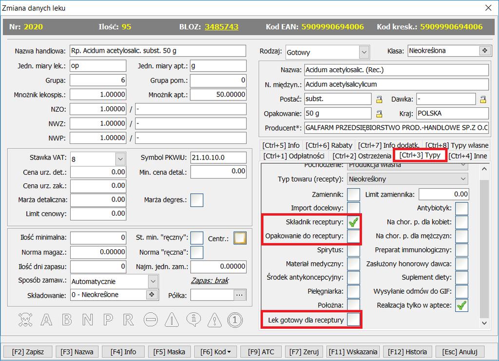499x361 pixels.
Task: Check the Spirytus checkbox
Action: coord(353,250)
